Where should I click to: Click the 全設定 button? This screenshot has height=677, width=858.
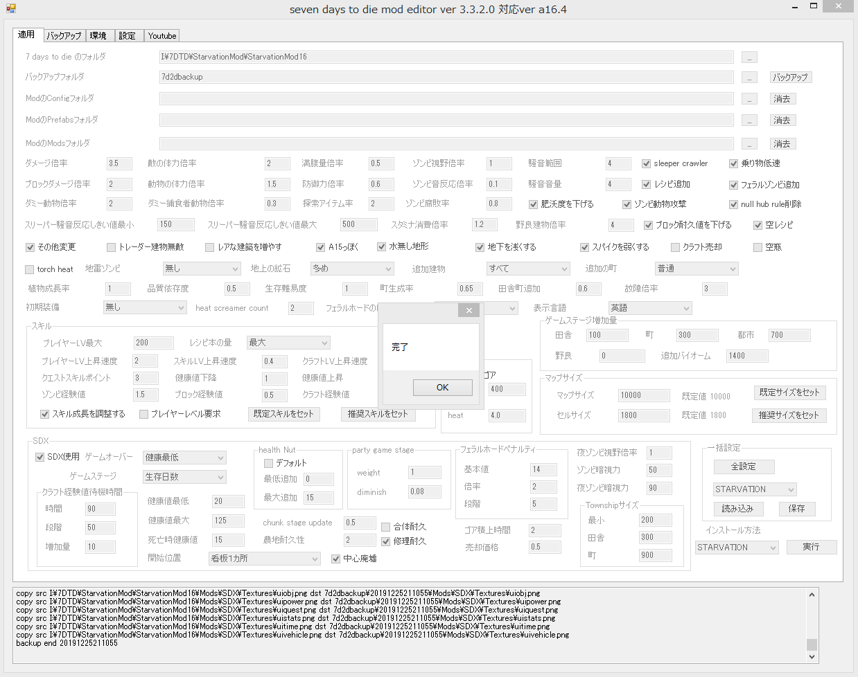tap(744, 467)
